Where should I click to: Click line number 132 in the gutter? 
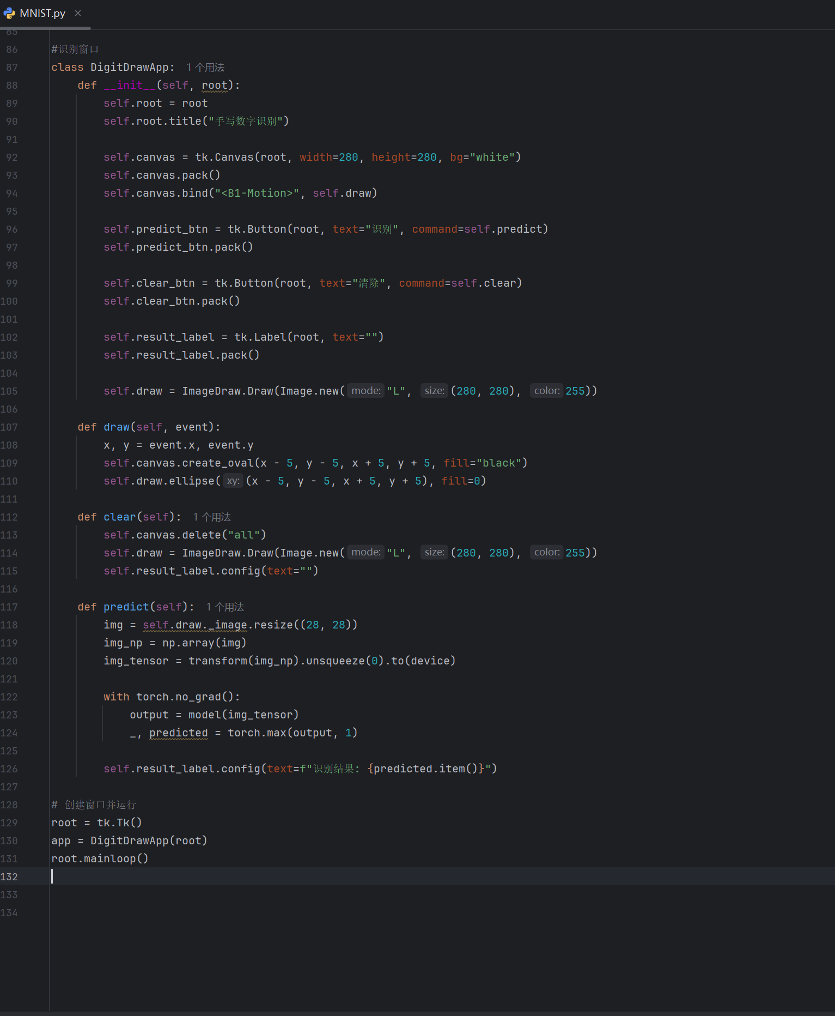pyautogui.click(x=9, y=876)
